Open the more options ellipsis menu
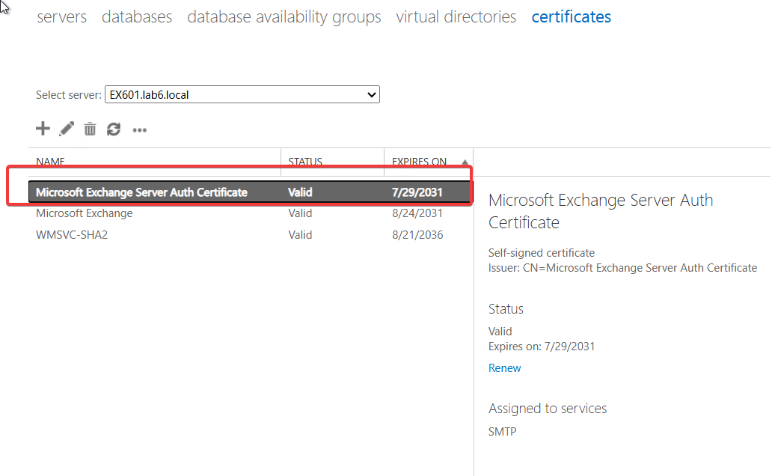Image resolution: width=772 pixels, height=476 pixels. (139, 130)
